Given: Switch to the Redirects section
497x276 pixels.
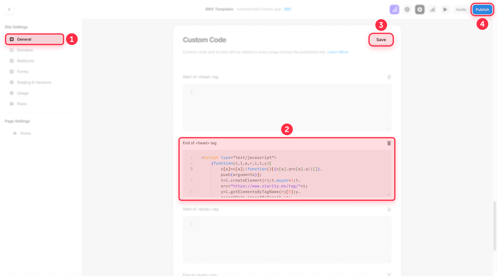Looking at the screenshot, I should pos(26,61).
